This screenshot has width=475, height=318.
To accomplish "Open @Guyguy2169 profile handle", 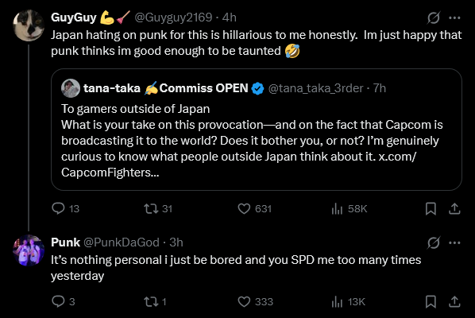I will point(173,17).
